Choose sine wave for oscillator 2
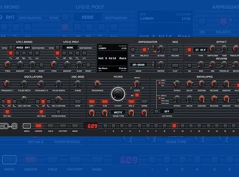Image resolution: width=239 pixels, height=177 pixels. (x=37, y=102)
